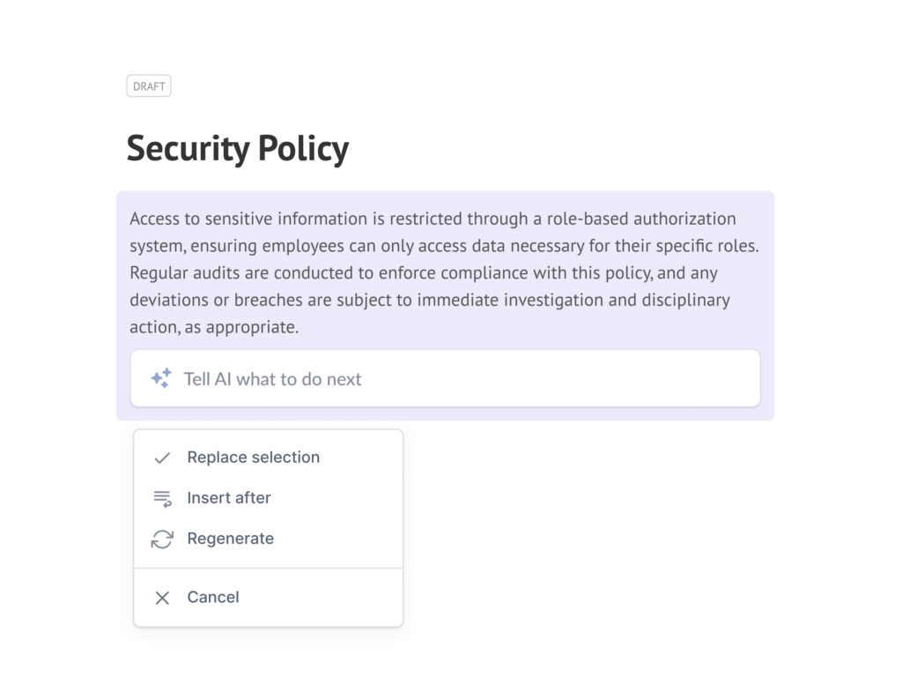Select the Insert after menu option

268,498
